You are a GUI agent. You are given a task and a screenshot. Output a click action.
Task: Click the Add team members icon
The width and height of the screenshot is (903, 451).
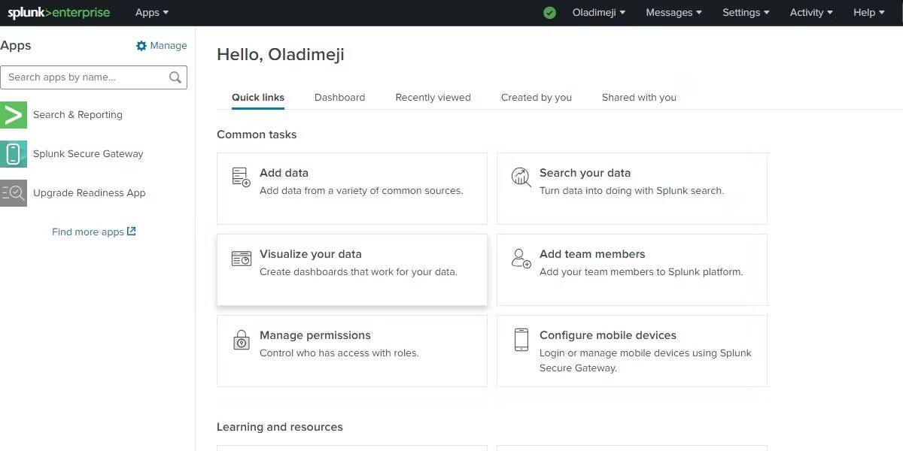pos(521,259)
